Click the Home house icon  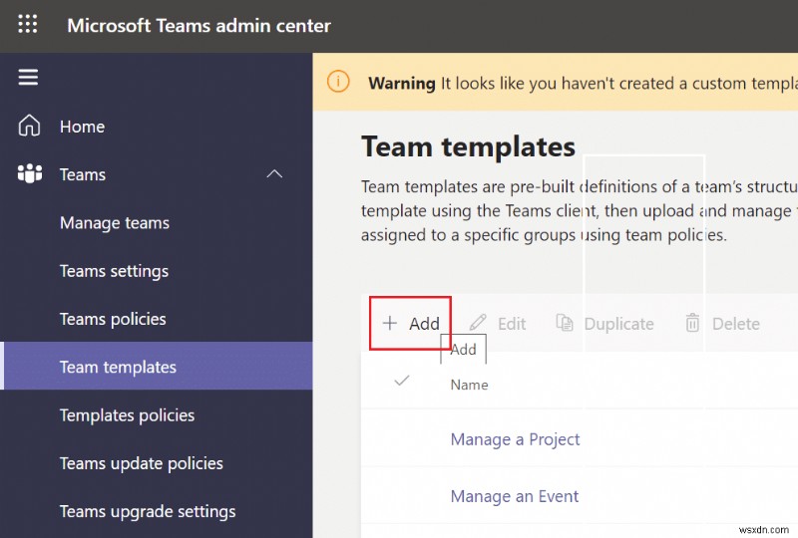[x=29, y=126]
